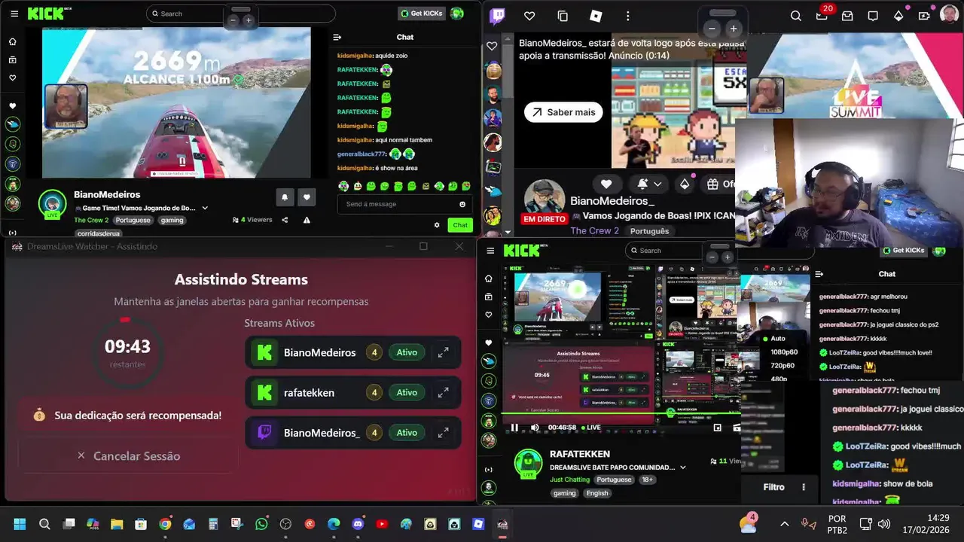Click Saber mais button on Twitch ad
This screenshot has height=542, width=964.
point(563,112)
